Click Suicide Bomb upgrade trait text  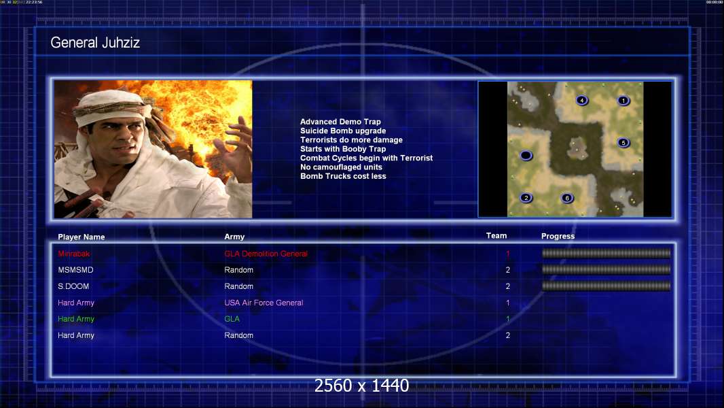(x=343, y=131)
